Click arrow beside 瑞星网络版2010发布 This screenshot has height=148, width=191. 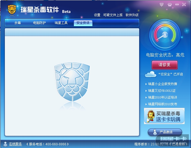(146, 104)
